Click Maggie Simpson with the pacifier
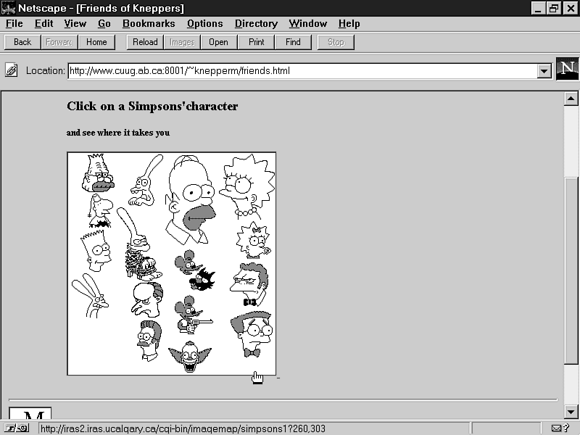This screenshot has width=580, height=435. coord(253,241)
